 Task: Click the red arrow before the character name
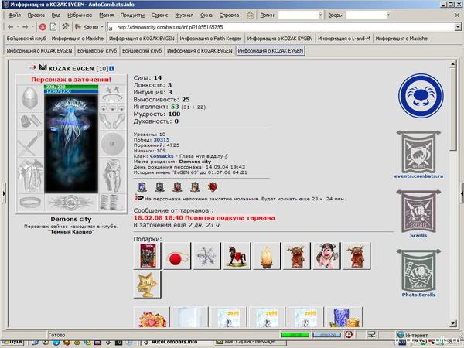pos(32,67)
